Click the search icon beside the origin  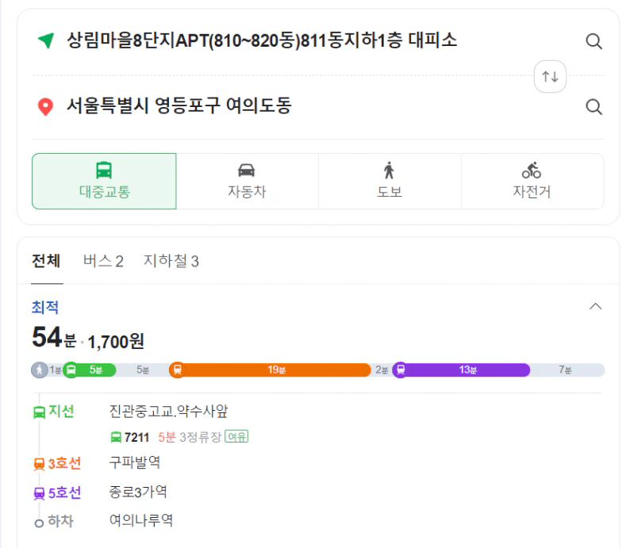pos(593,41)
